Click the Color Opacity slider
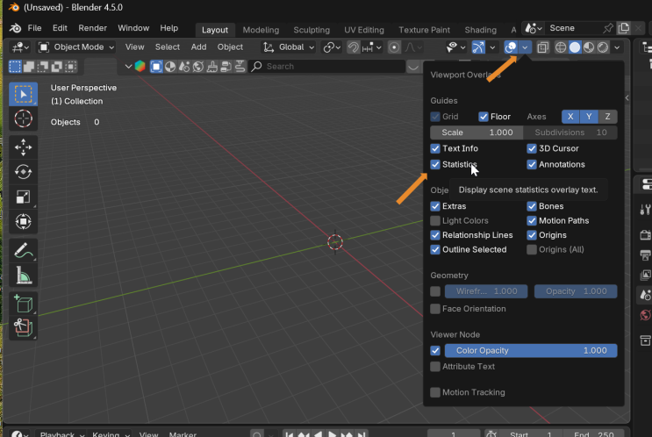This screenshot has height=437, width=652. point(530,350)
